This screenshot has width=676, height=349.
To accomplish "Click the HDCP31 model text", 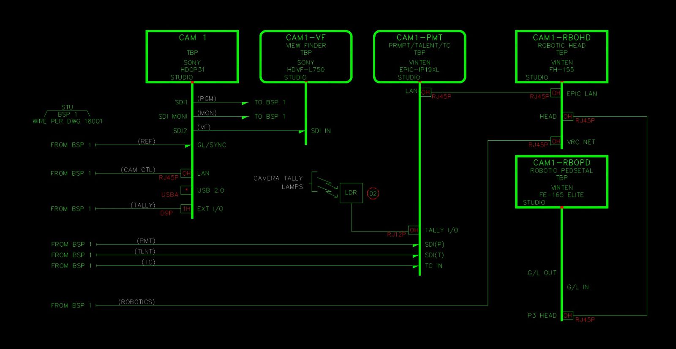I will point(192,70).
